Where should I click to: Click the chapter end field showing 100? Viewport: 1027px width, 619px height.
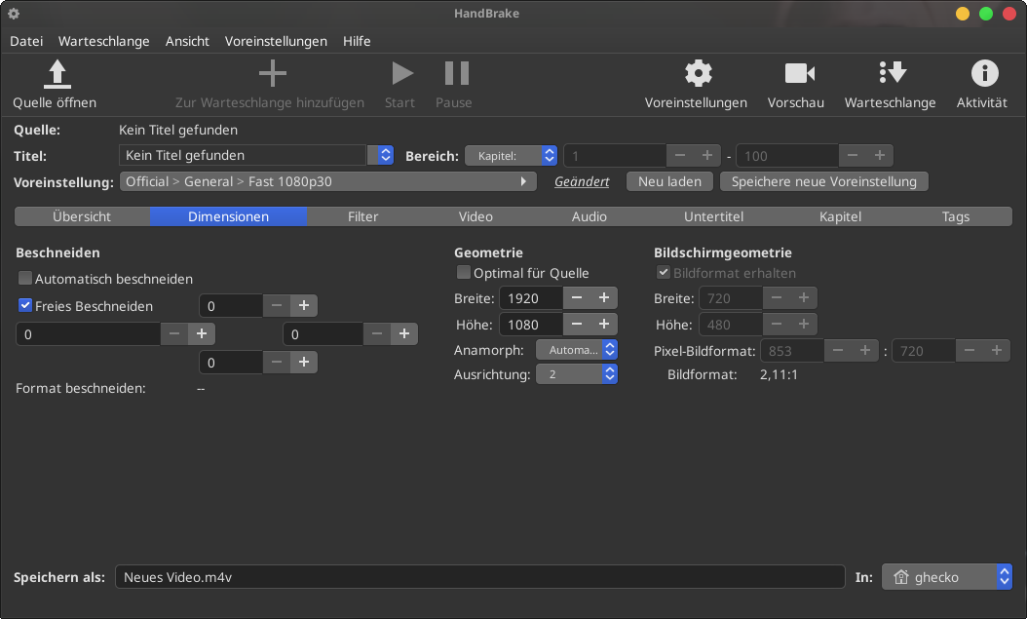(787, 156)
